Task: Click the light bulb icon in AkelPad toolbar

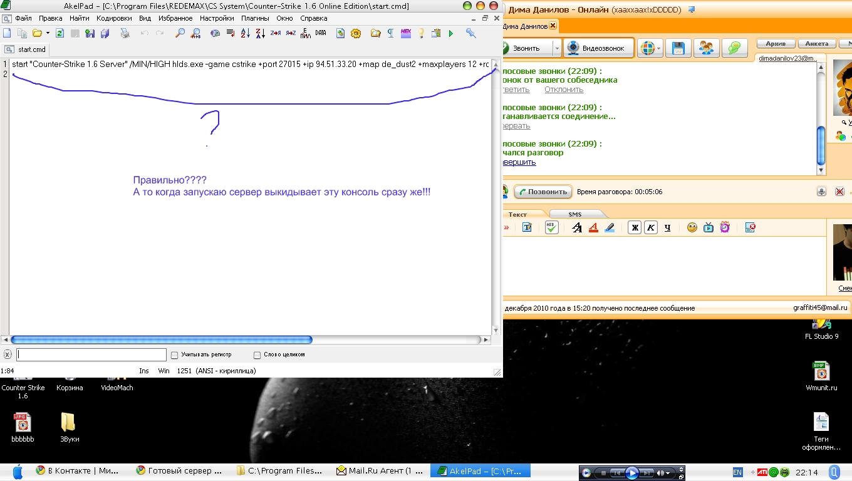Action: tap(421, 33)
